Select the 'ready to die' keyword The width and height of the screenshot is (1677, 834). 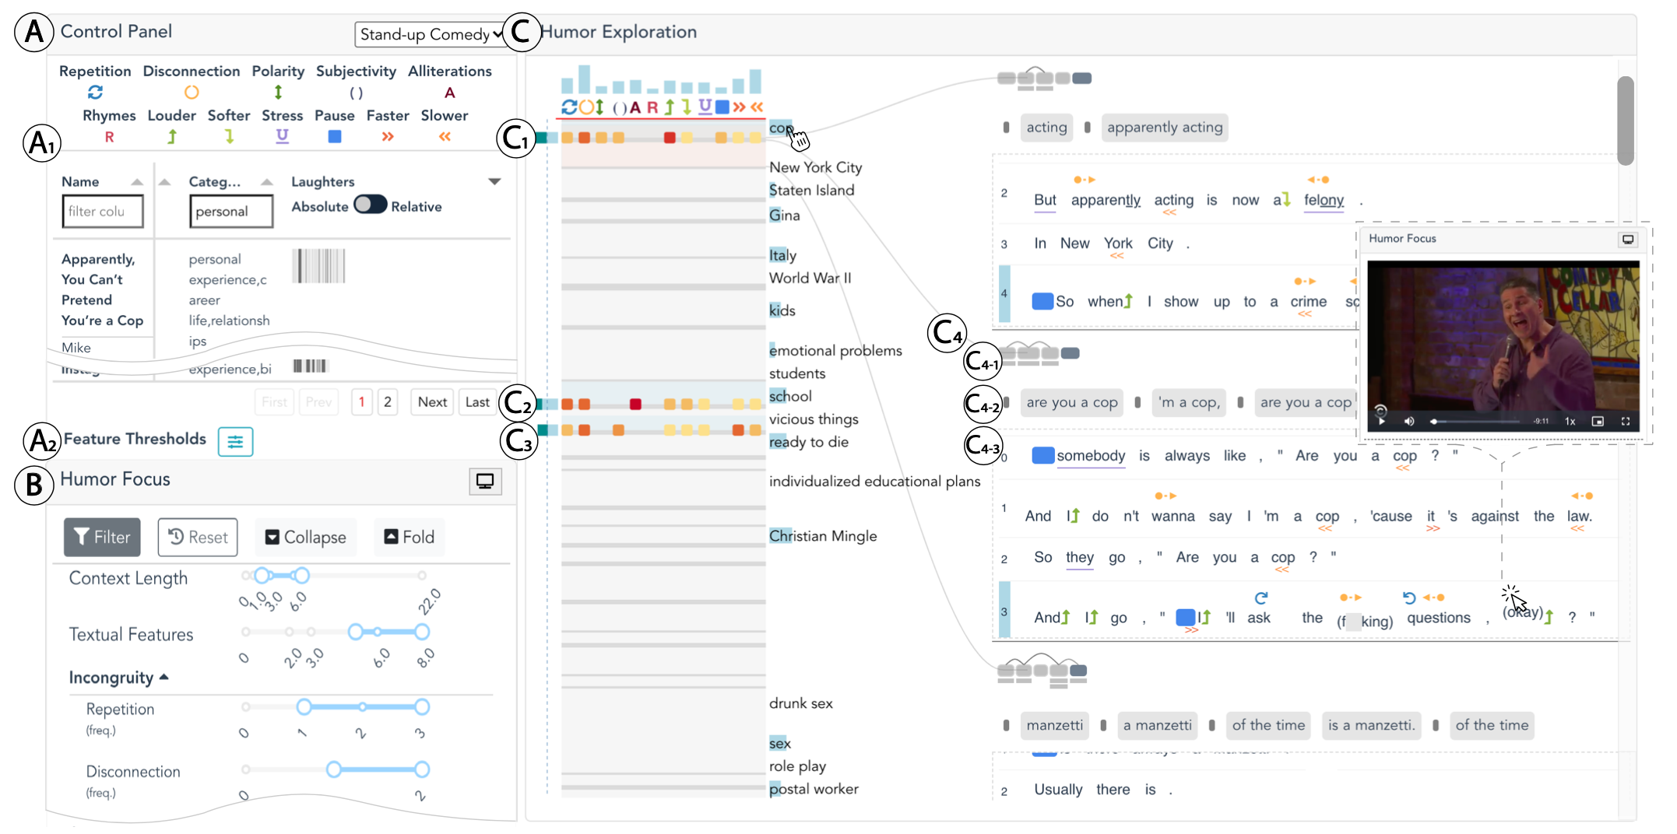(x=809, y=442)
